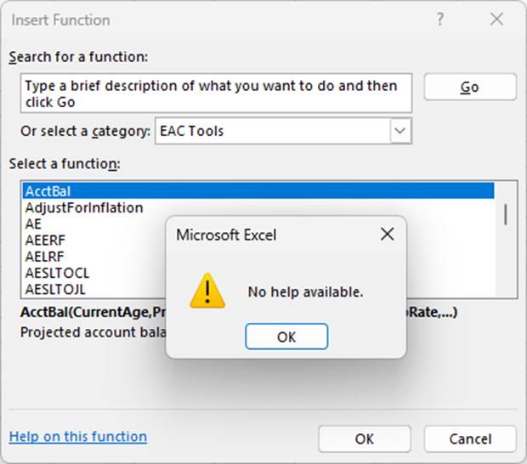Click the question mark help icon
Image resolution: width=527 pixels, height=464 pixels.
(x=439, y=20)
